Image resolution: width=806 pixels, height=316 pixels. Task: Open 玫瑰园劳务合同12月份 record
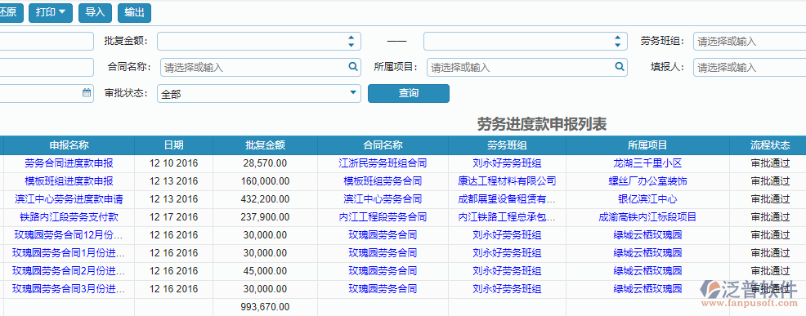(69, 235)
